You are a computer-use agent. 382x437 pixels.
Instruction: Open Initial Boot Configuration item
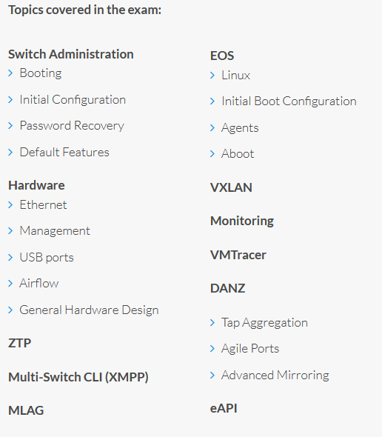point(289,101)
